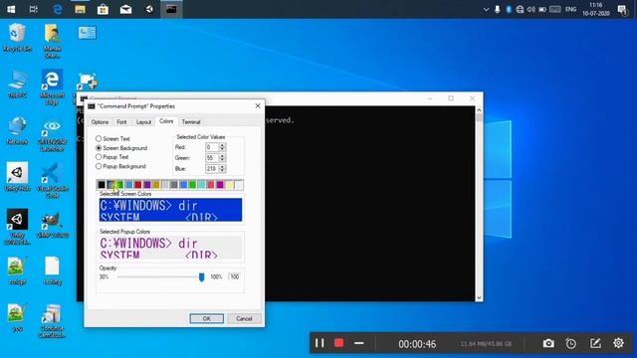Switch to the Terminal tab
The height and width of the screenshot is (358, 637).
pyautogui.click(x=191, y=121)
